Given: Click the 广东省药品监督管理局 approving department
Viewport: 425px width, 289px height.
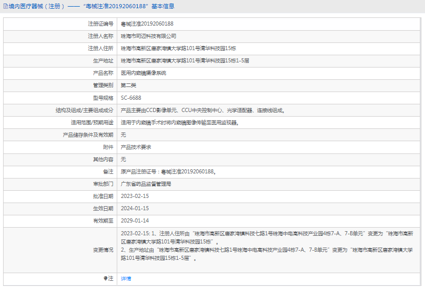Looking at the screenshot, I should (x=146, y=184).
